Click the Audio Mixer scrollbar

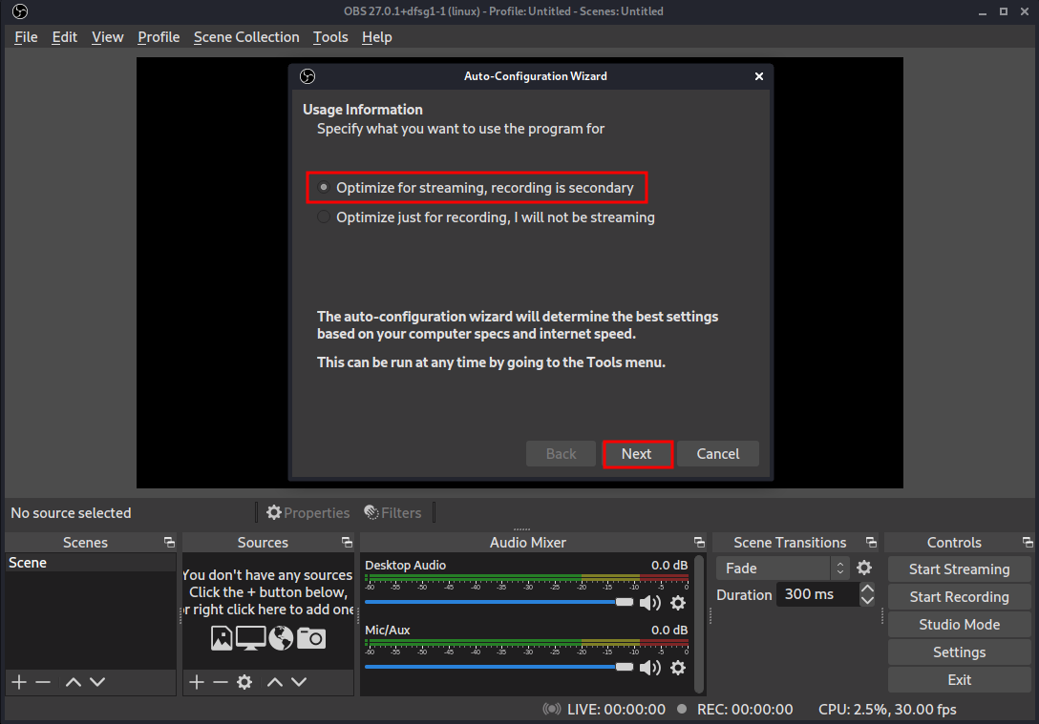(x=699, y=624)
